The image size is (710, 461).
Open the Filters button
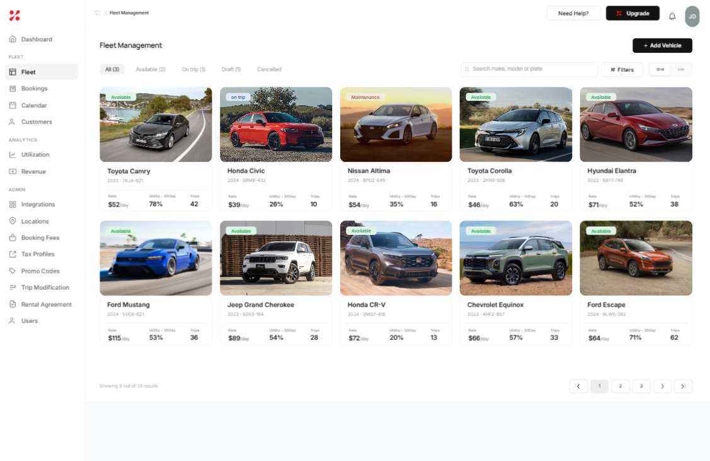pos(622,69)
